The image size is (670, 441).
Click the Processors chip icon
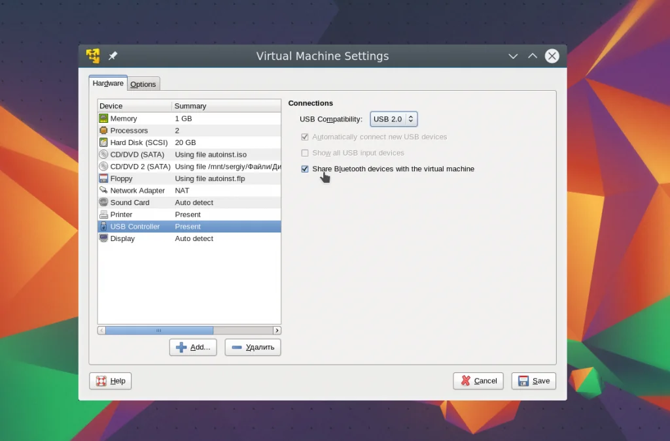(103, 131)
